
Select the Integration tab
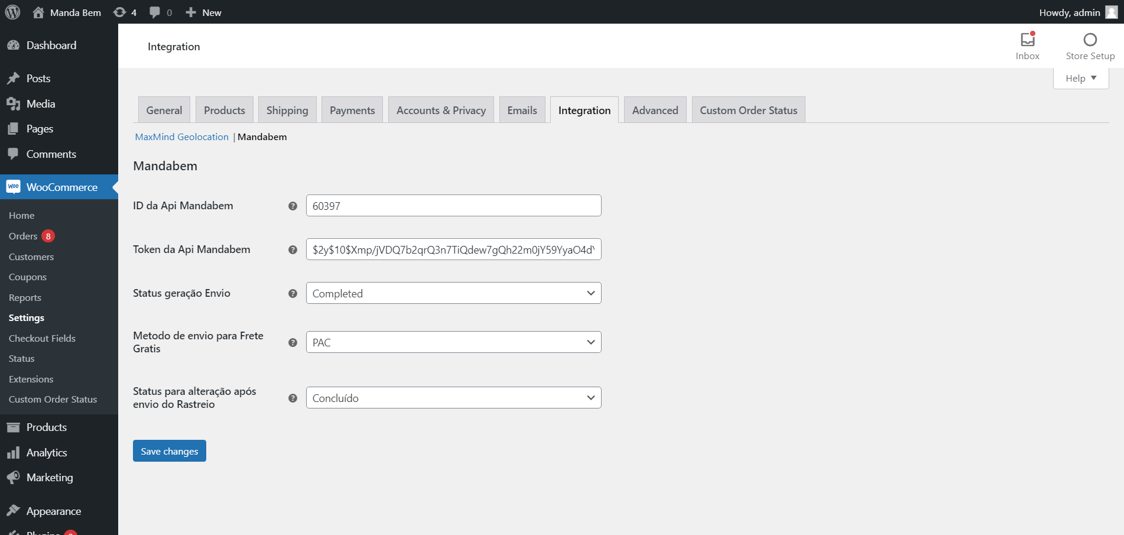[584, 110]
